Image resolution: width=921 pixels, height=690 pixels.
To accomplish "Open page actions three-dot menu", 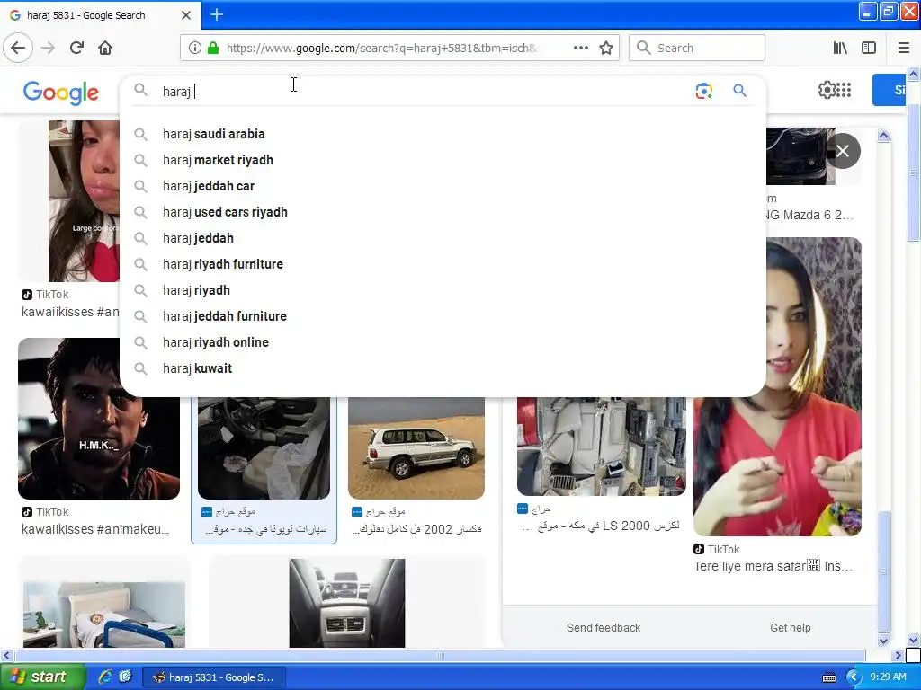I will pos(580,48).
